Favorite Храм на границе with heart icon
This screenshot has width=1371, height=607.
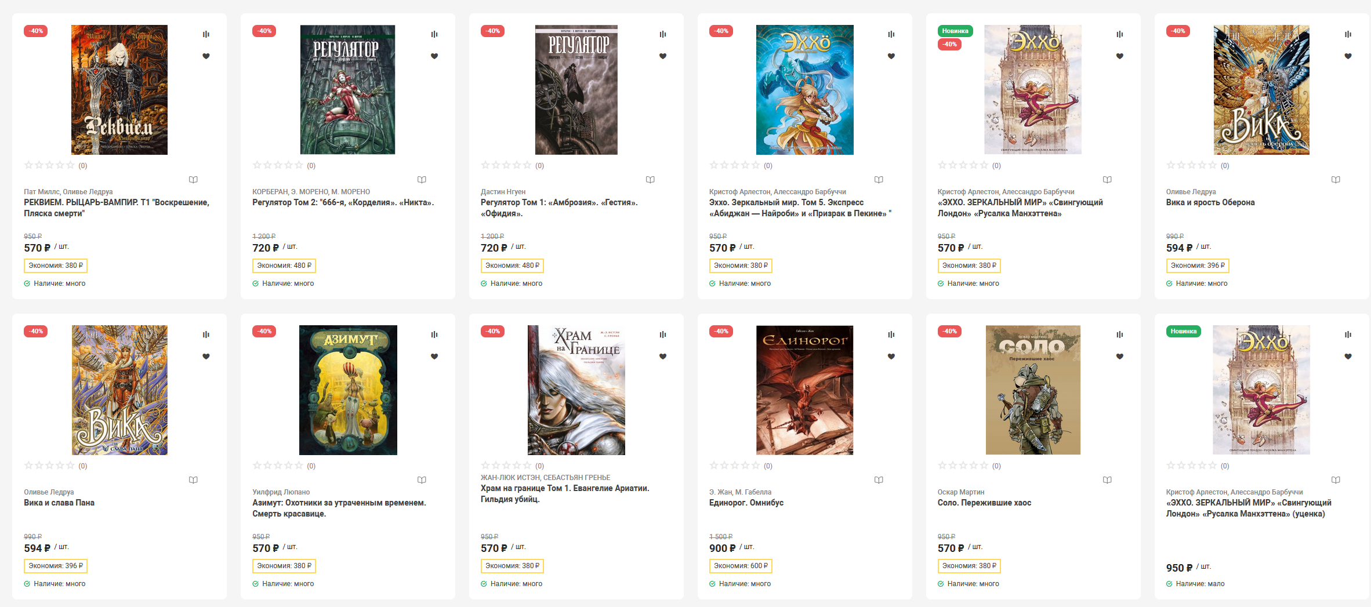point(663,357)
